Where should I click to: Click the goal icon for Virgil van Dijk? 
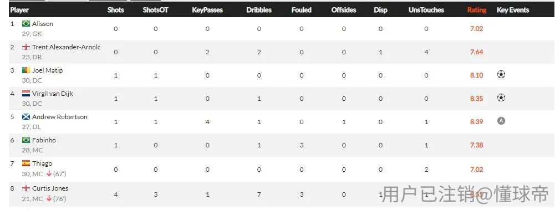(x=501, y=98)
